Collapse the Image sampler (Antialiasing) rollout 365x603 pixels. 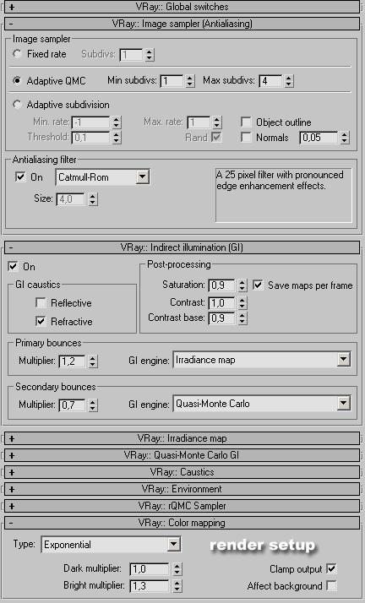182,24
